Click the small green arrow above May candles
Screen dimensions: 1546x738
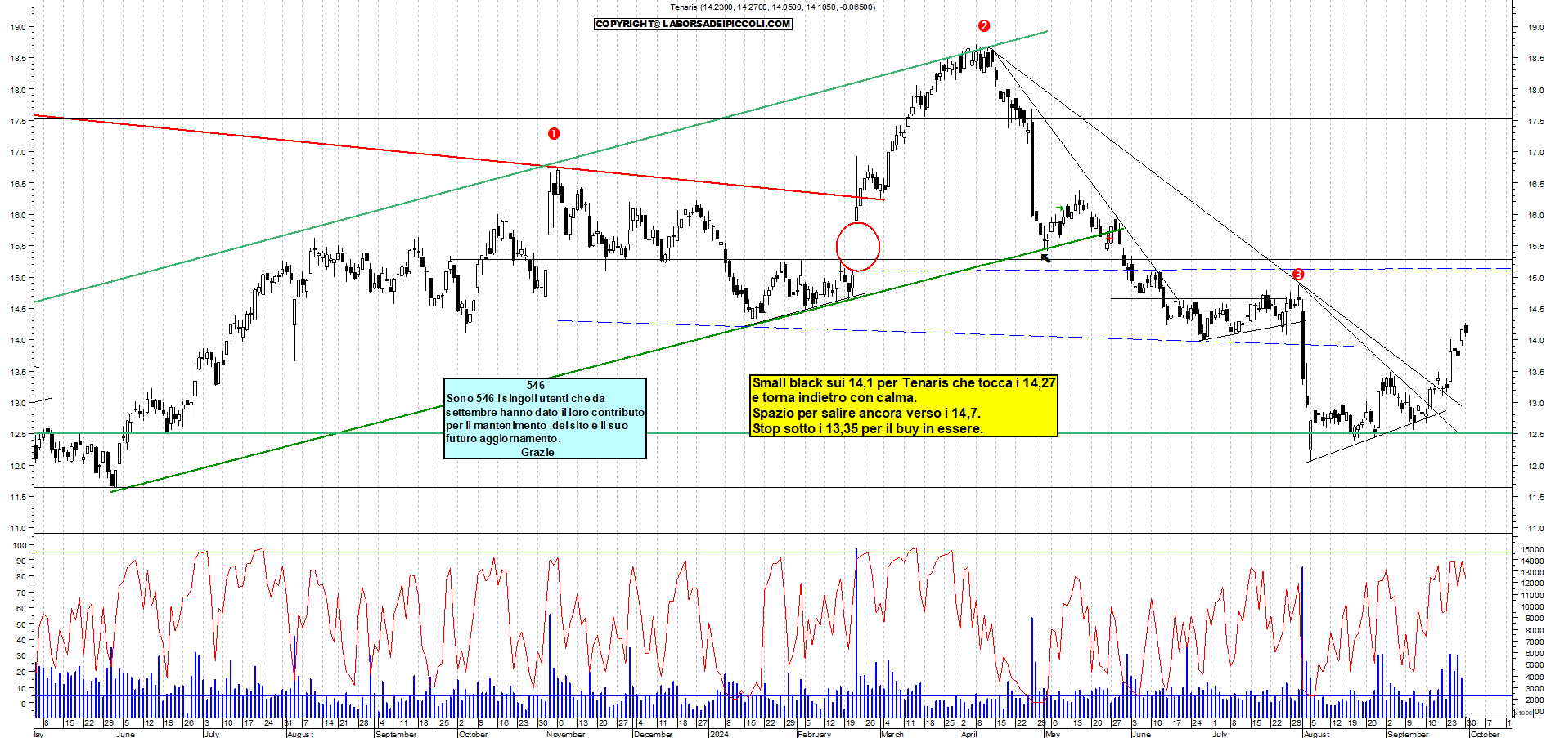[x=1060, y=208]
